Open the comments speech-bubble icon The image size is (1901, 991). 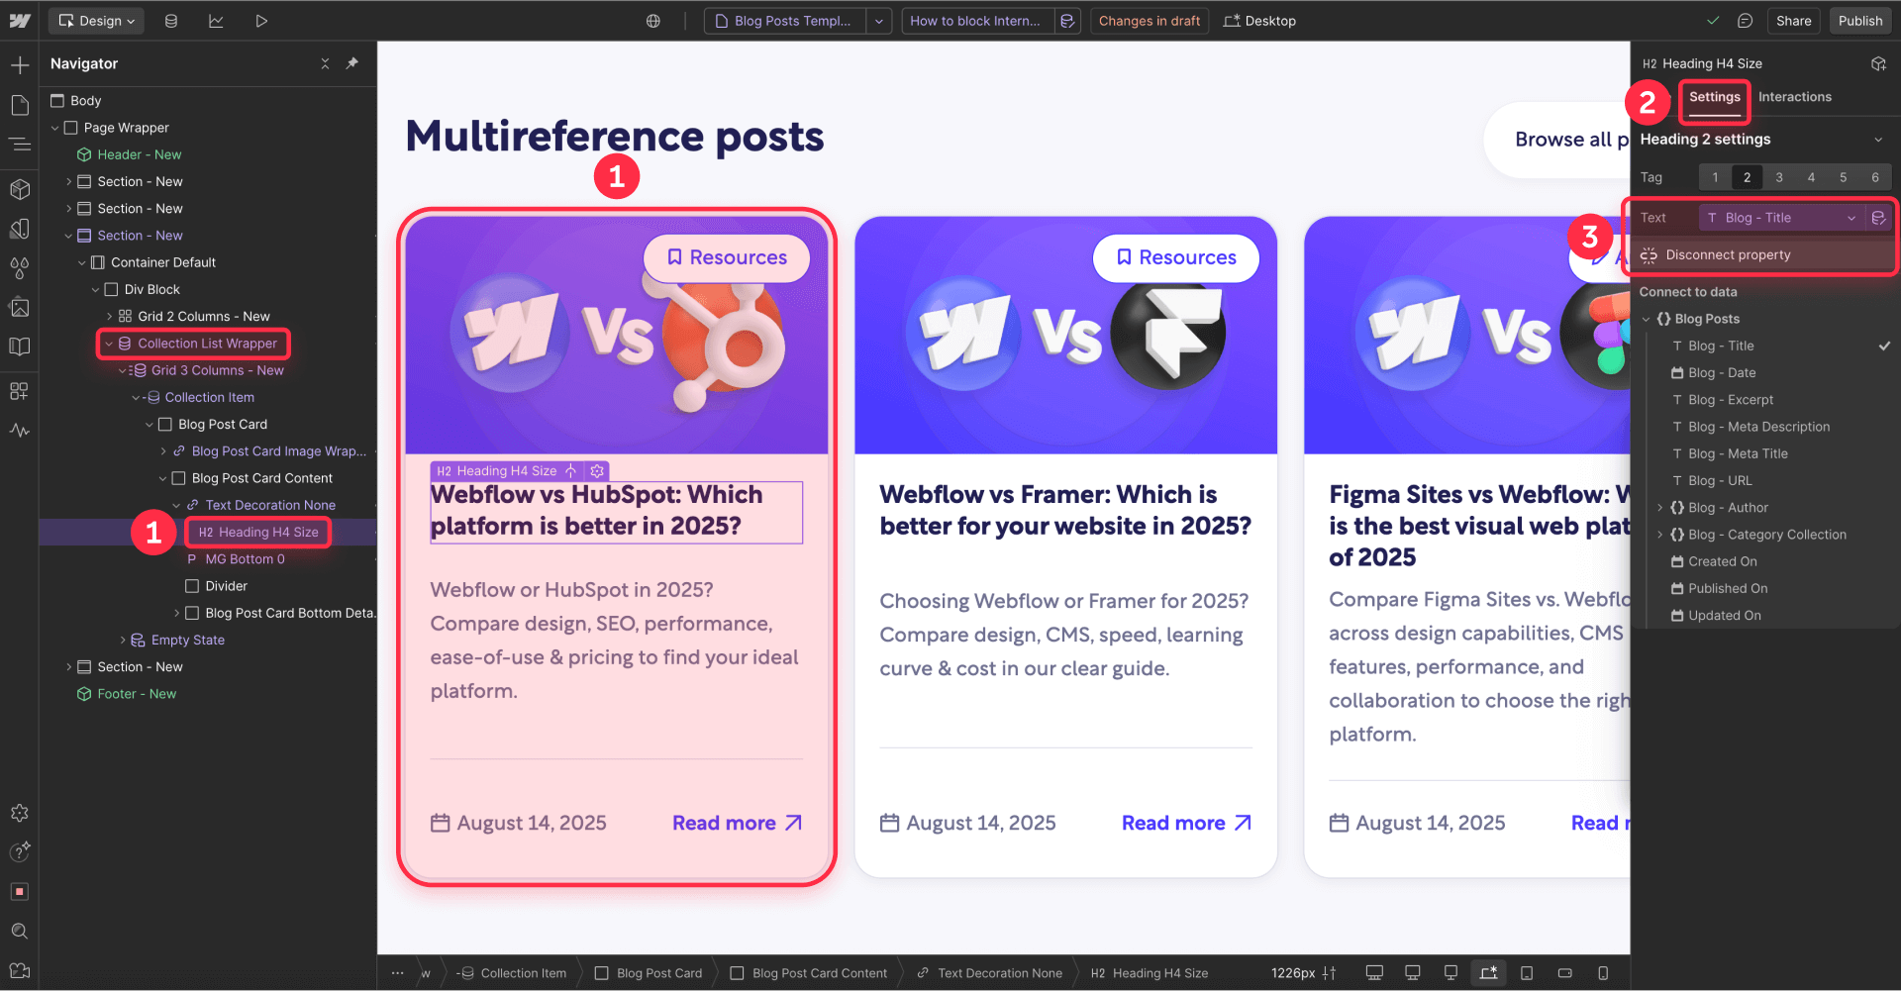1746,21
